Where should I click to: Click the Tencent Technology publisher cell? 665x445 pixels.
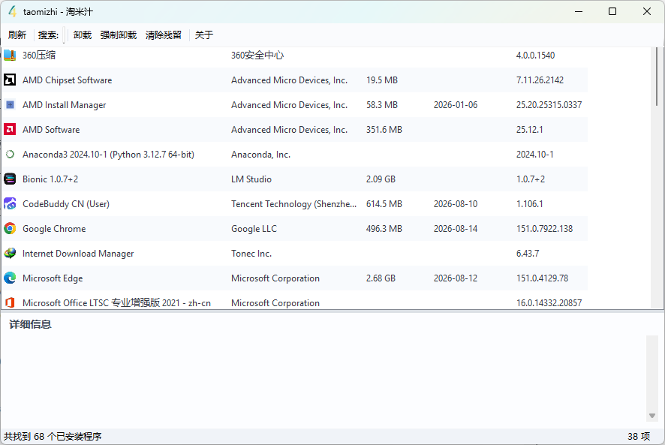click(x=293, y=204)
